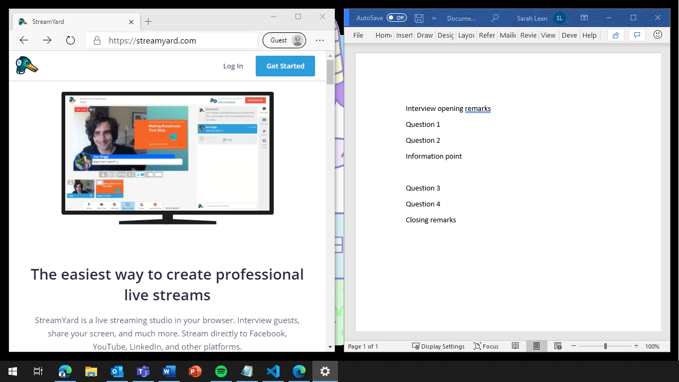Click the zoom out minus button

pos(574,346)
